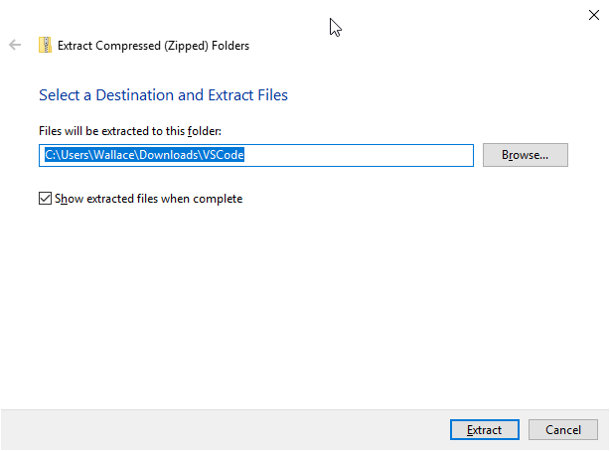The width and height of the screenshot is (610, 451).
Task: Click the 'Show extracted files when complete' label
Action: 149,199
